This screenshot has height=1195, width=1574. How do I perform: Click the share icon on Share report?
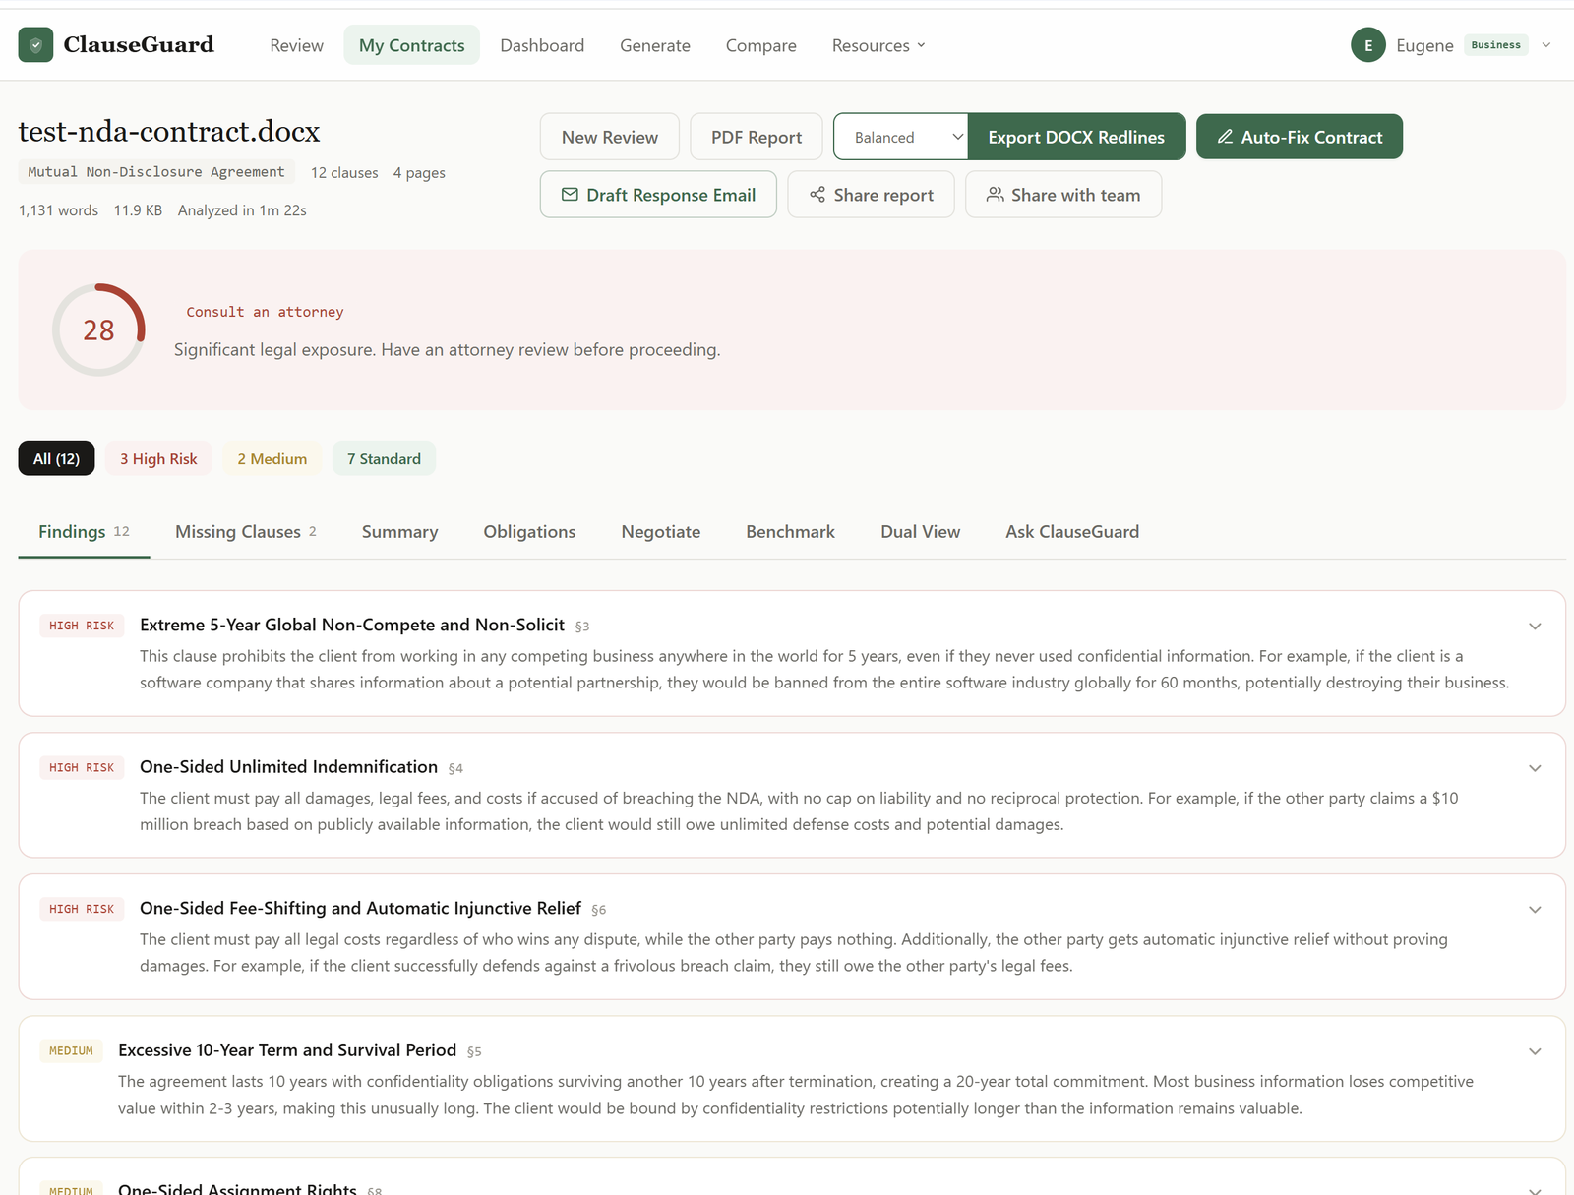(x=817, y=195)
